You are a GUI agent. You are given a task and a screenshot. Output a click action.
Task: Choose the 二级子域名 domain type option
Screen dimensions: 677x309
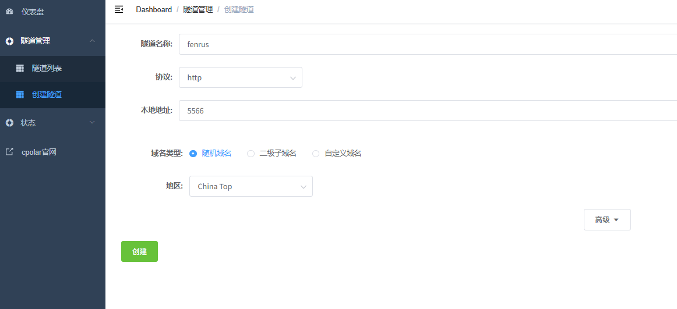pyautogui.click(x=251, y=154)
